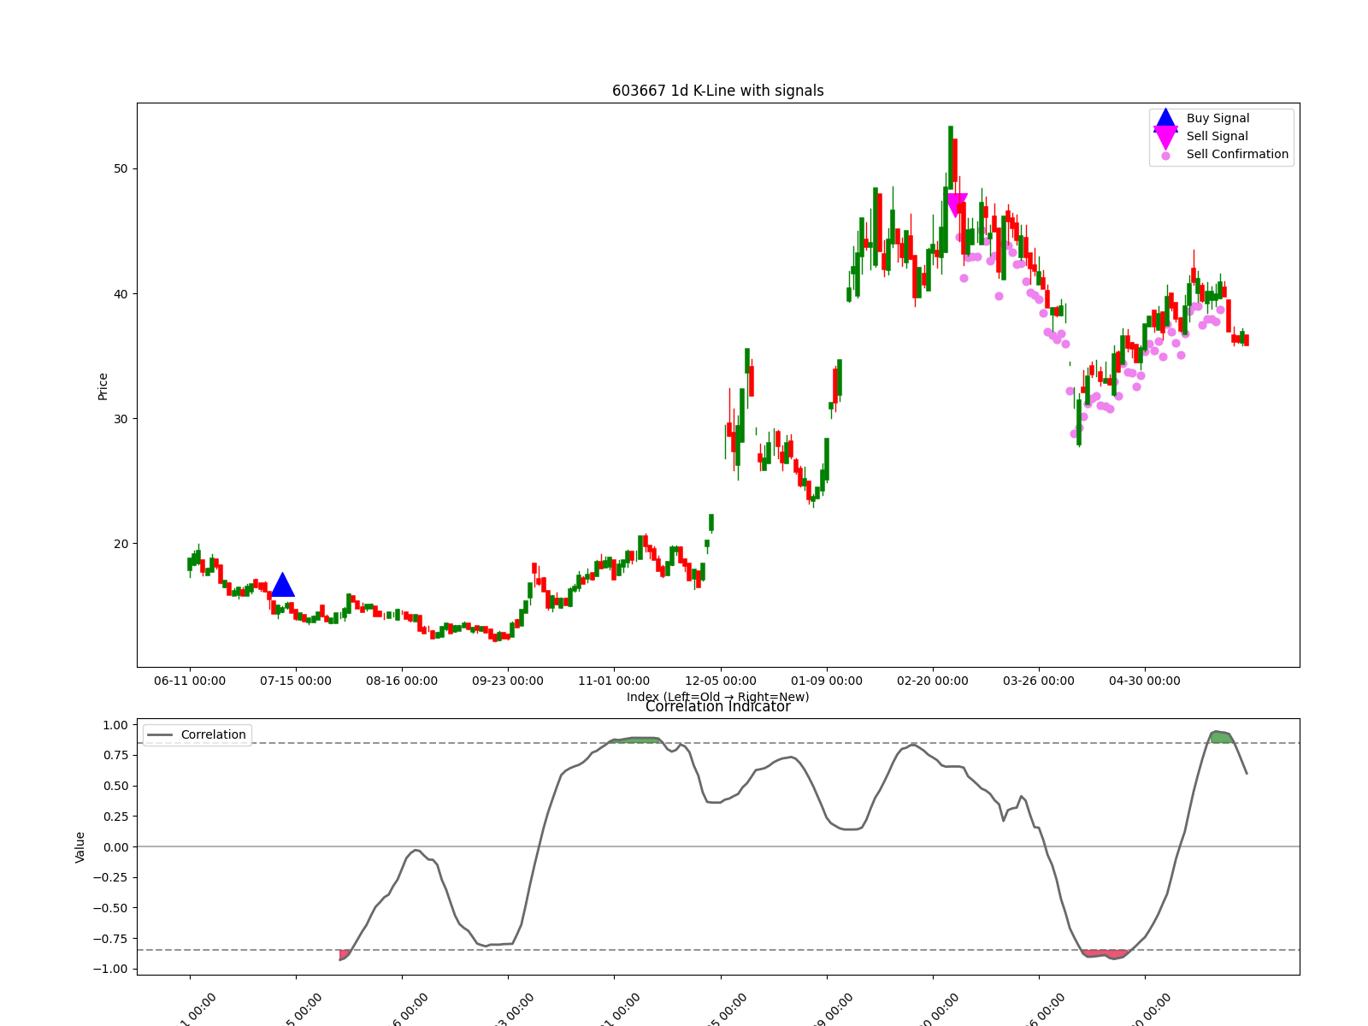The image size is (1368, 1026).
Task: Click the small red shaded area at correlation curve start
Action: pos(345,954)
